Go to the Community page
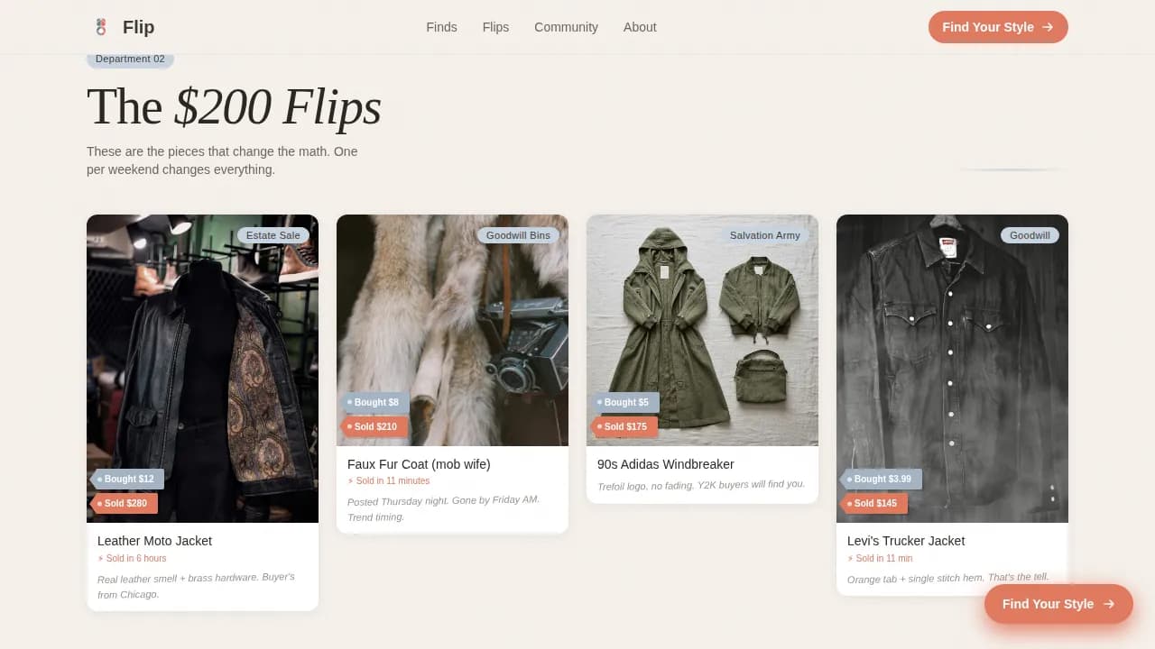 [566, 27]
